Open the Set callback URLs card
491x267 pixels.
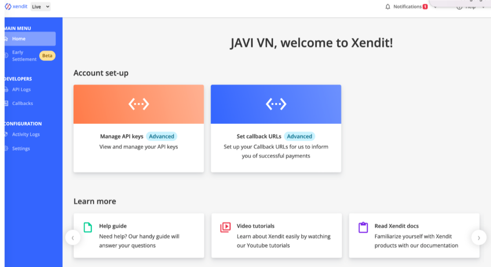[x=276, y=128]
